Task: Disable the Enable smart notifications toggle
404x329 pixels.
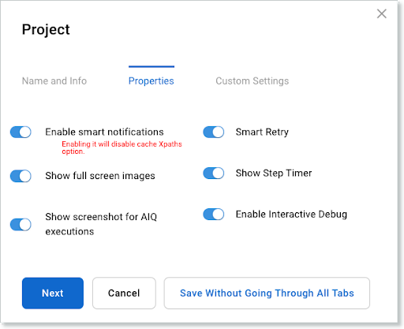Action: tap(21, 132)
